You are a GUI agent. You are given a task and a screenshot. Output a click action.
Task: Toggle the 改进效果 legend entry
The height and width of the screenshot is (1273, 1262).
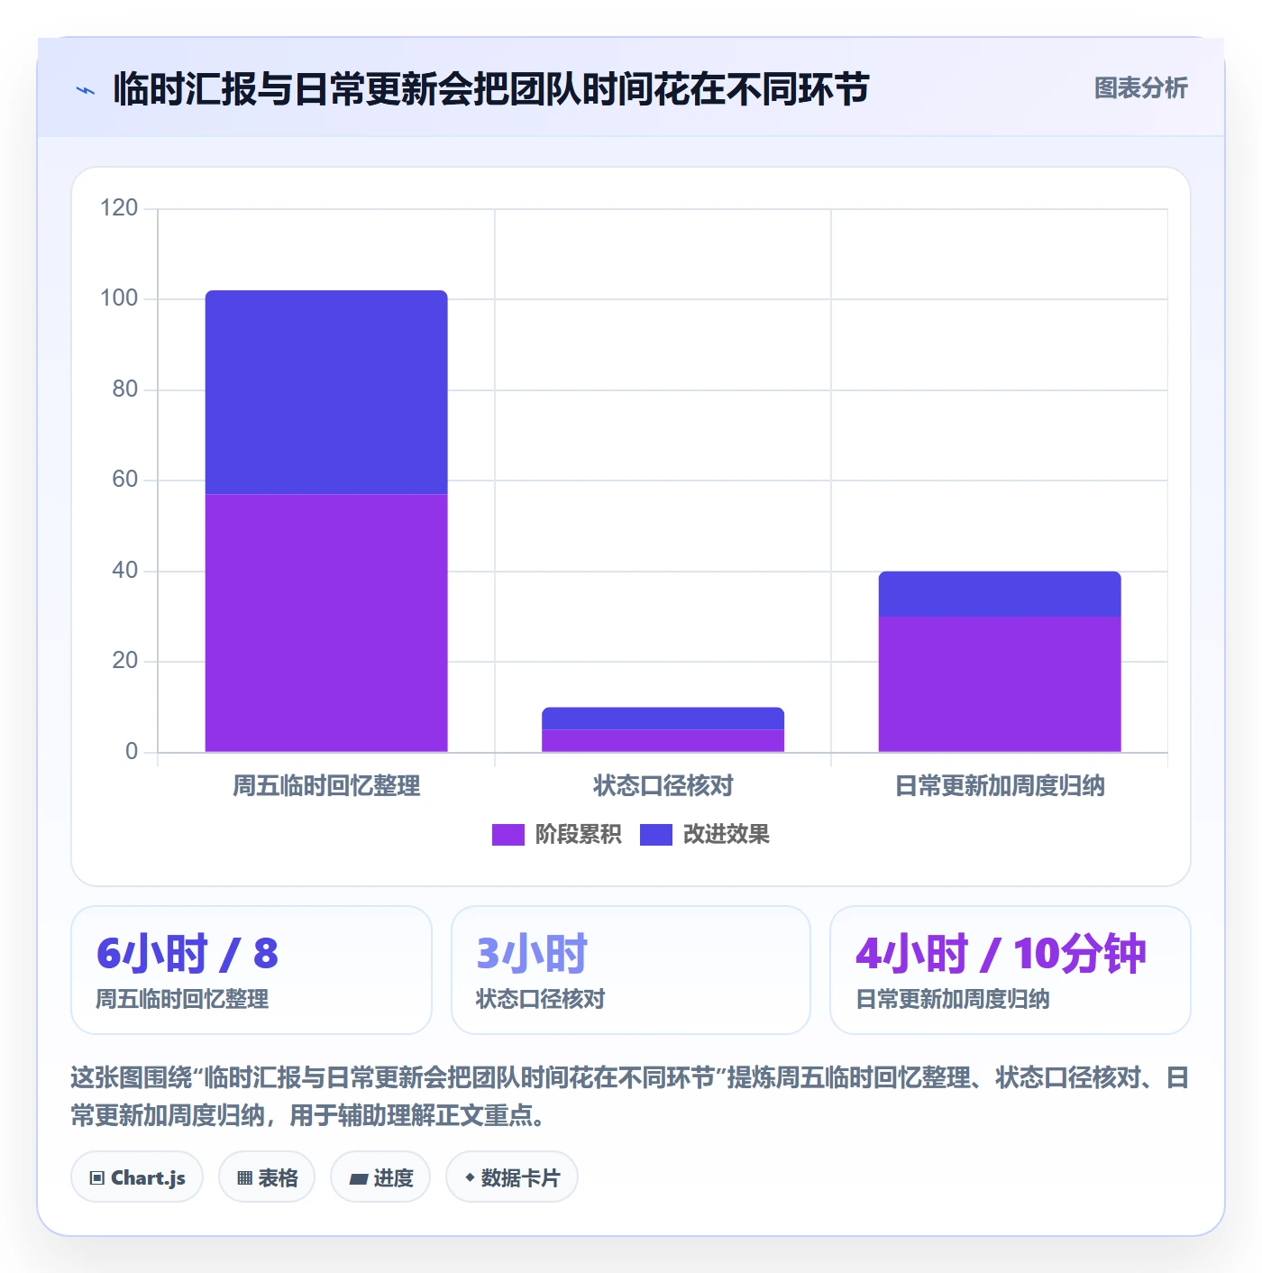coord(704,834)
